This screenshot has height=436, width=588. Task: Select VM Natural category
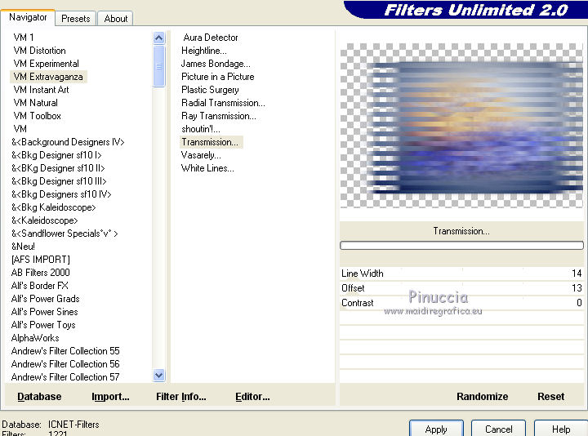(x=36, y=103)
